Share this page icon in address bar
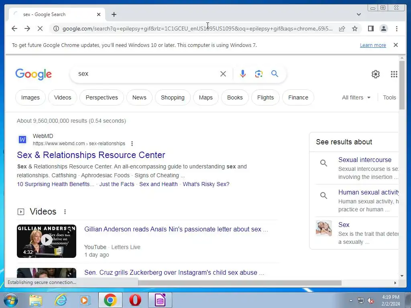Screen dimensions: 411x308 click(x=342, y=28)
